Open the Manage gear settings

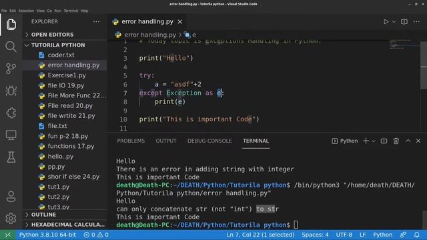click(11, 218)
